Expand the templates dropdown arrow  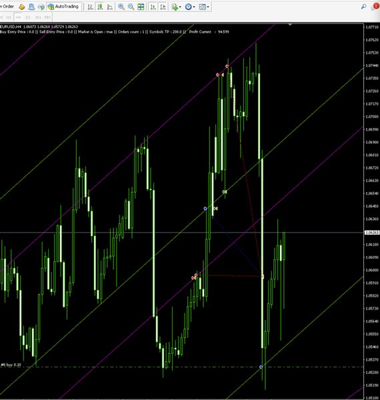tap(208, 7)
